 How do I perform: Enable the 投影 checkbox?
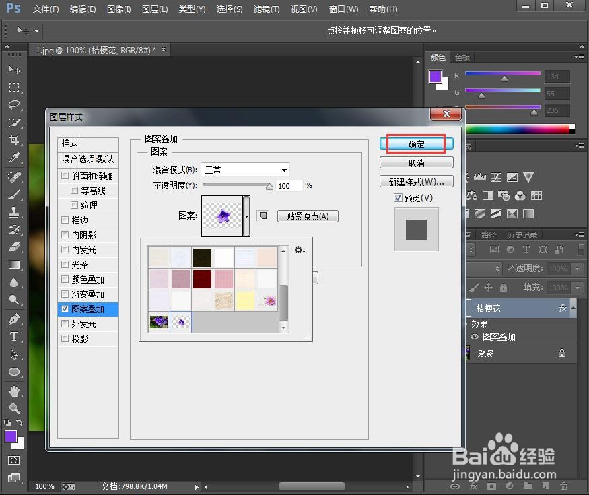click(65, 339)
